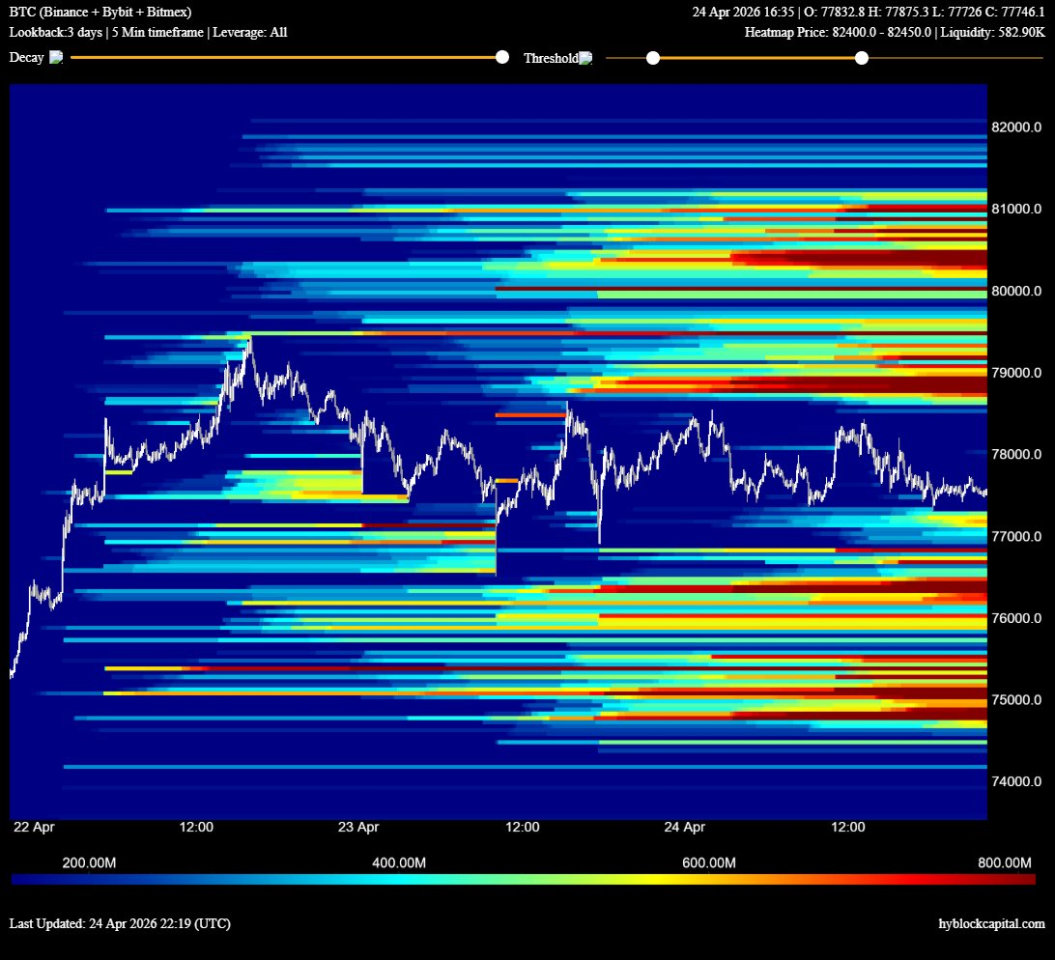
Task: Click the Last Updated timestamp text
Action: [120, 924]
